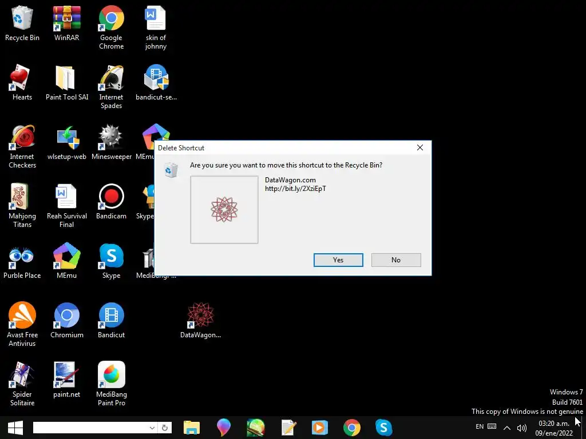Screen dimensions: 586x439
Task: Show hidden system tray icons
Action: pos(507,428)
